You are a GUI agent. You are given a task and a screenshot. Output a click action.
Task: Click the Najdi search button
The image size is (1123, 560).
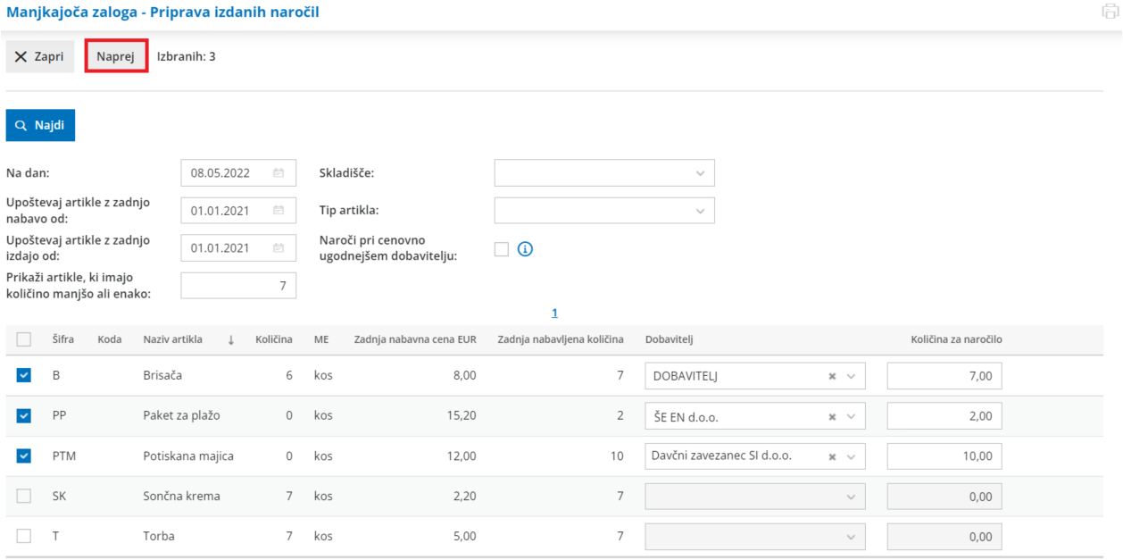[40, 126]
